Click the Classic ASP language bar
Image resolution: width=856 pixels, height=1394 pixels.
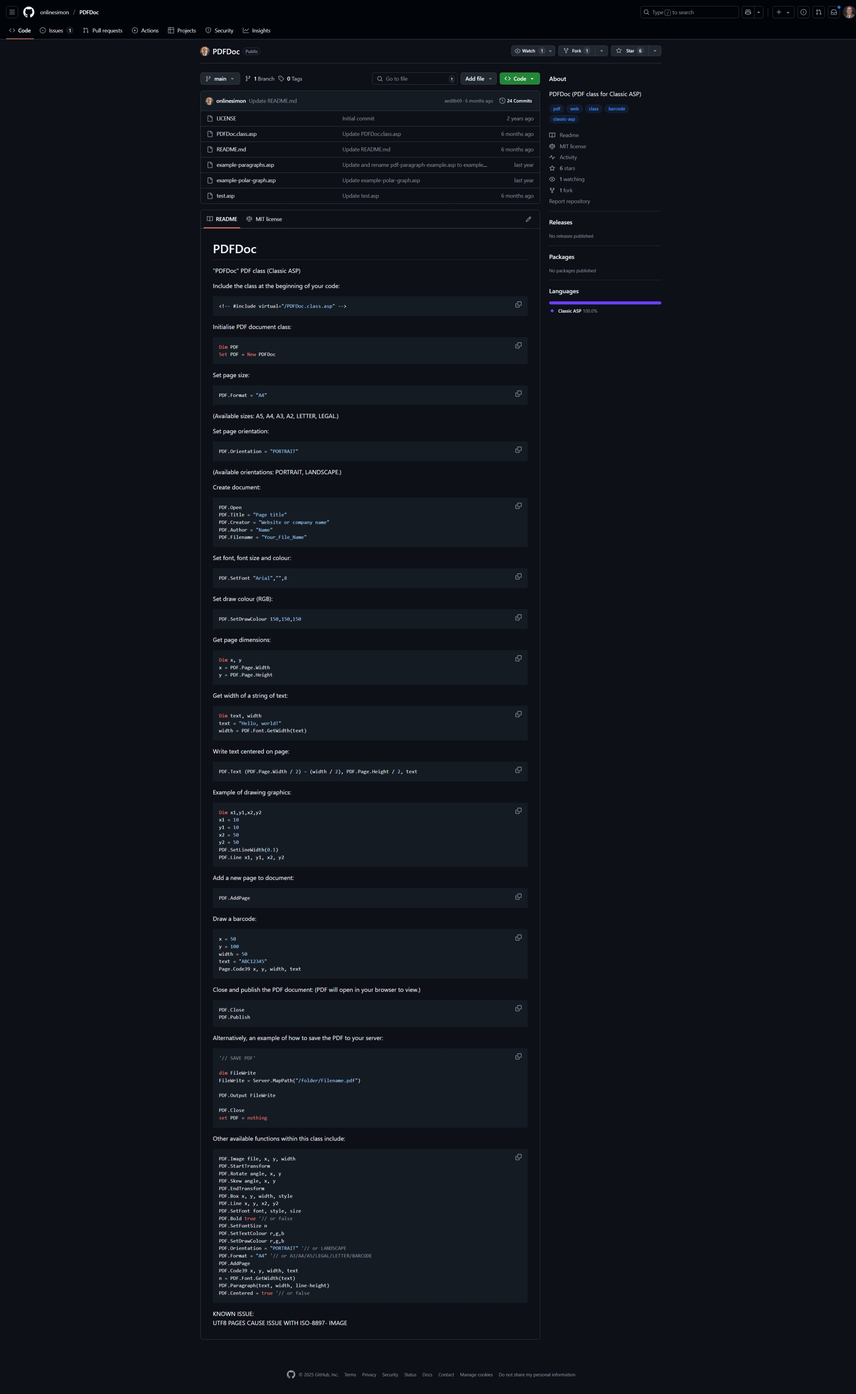click(x=605, y=303)
